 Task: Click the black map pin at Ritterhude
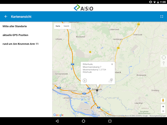pos(97,91)
